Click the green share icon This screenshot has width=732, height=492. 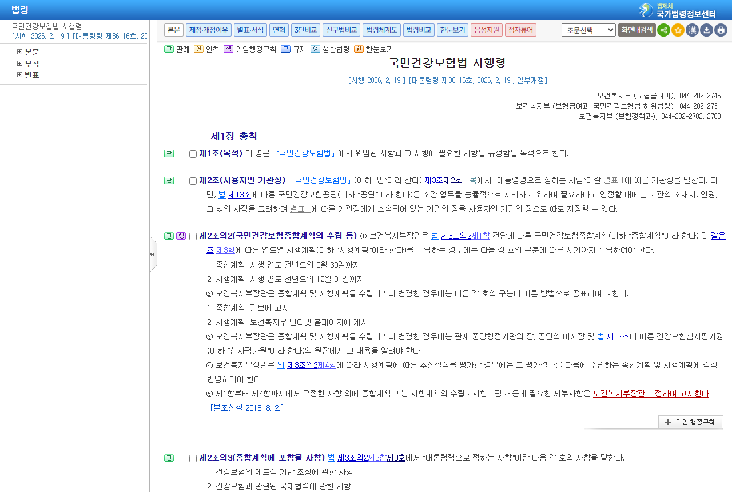pyautogui.click(x=663, y=30)
